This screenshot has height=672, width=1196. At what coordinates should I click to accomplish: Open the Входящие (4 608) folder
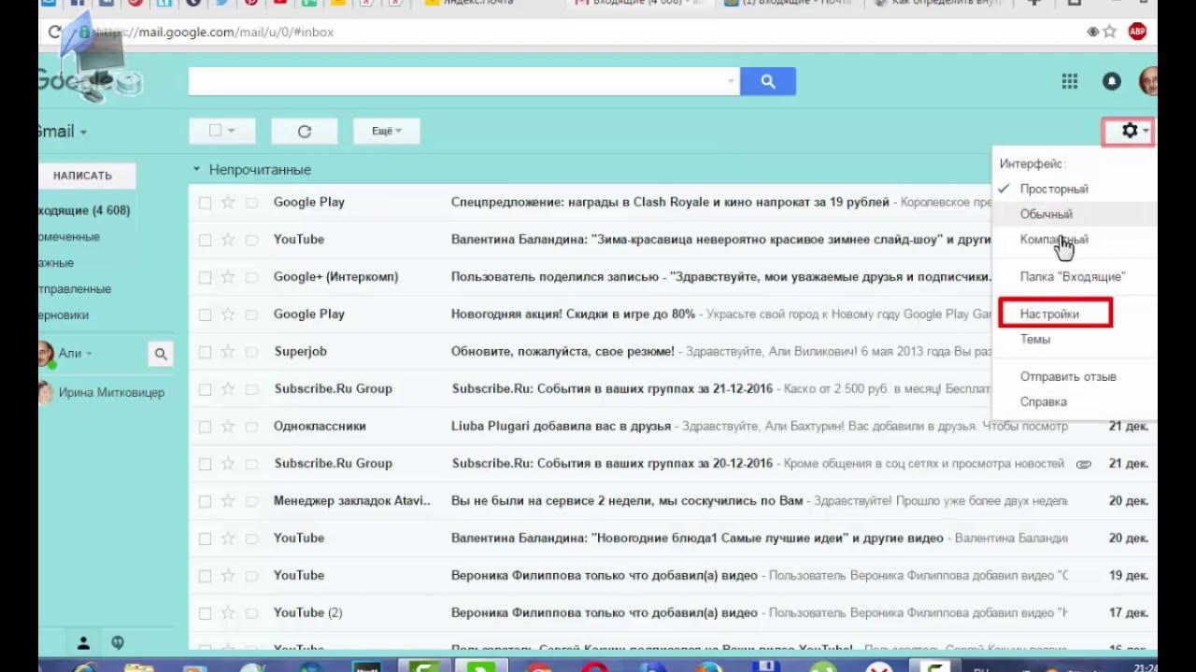coord(84,211)
